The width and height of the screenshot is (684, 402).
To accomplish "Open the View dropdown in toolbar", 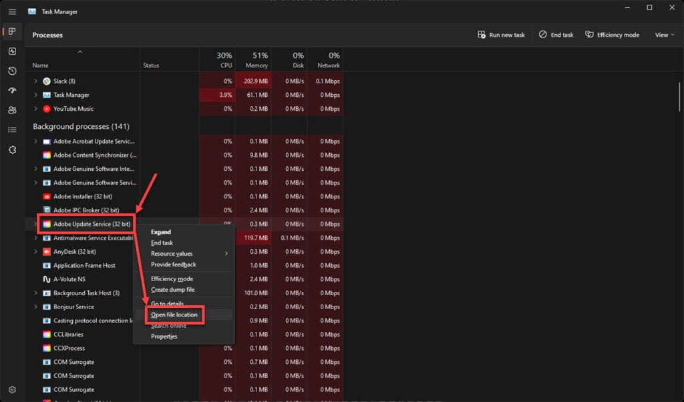I will click(665, 35).
